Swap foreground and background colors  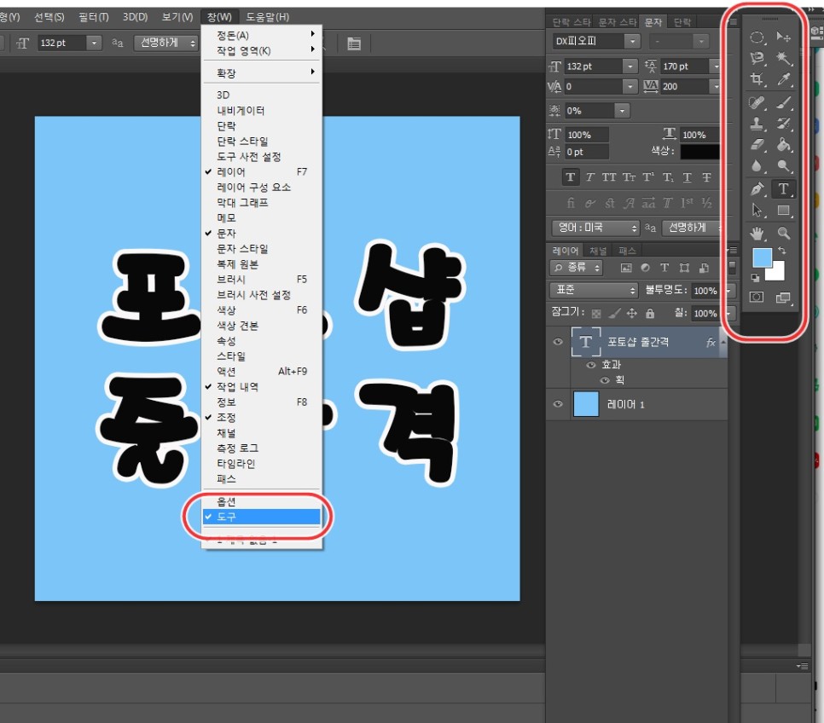point(782,251)
